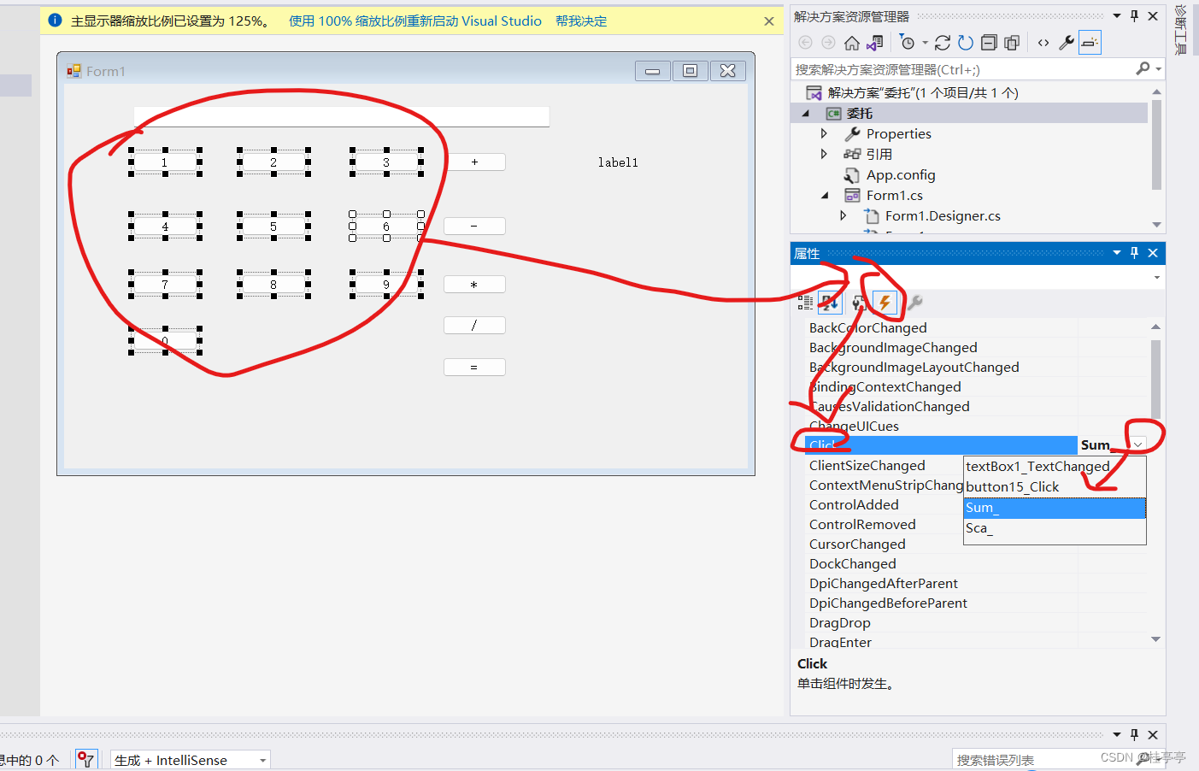Viewport: 1199px width, 771px height.
Task: Collapse the 委托 project node
Action: point(806,113)
